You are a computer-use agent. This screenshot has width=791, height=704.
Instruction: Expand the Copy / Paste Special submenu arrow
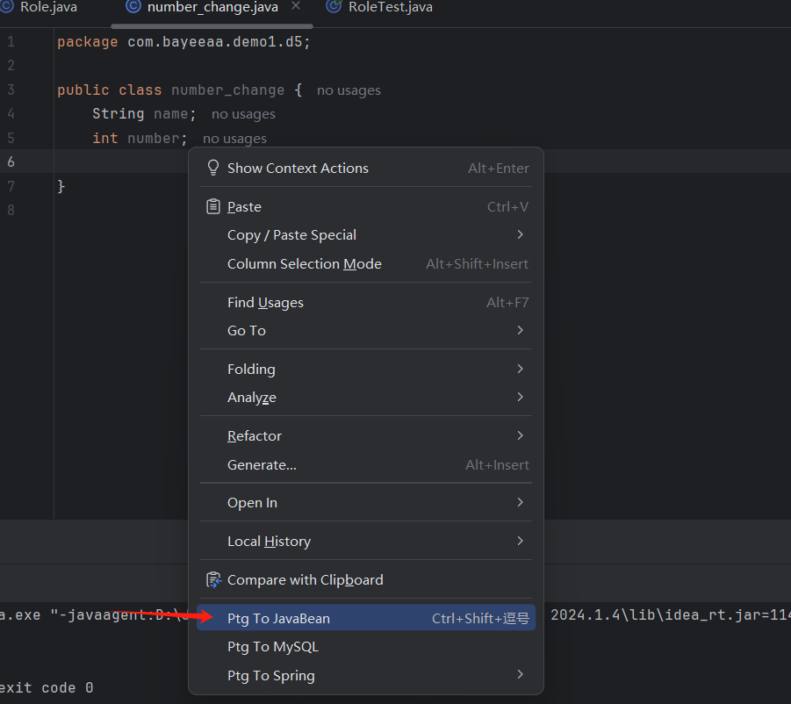(x=520, y=234)
